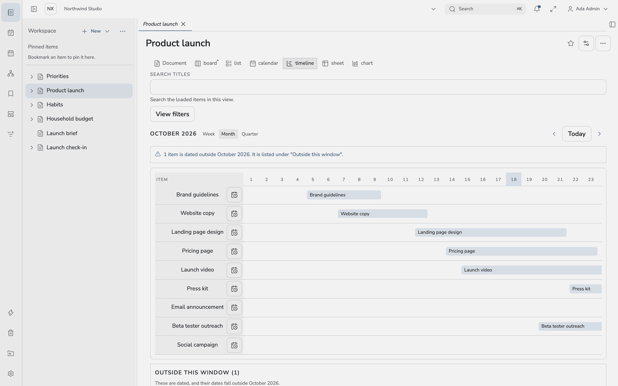Viewport: 618px width, 386px height.
Task: Open the bookmarks icon in left rail
Action: [x=11, y=93]
